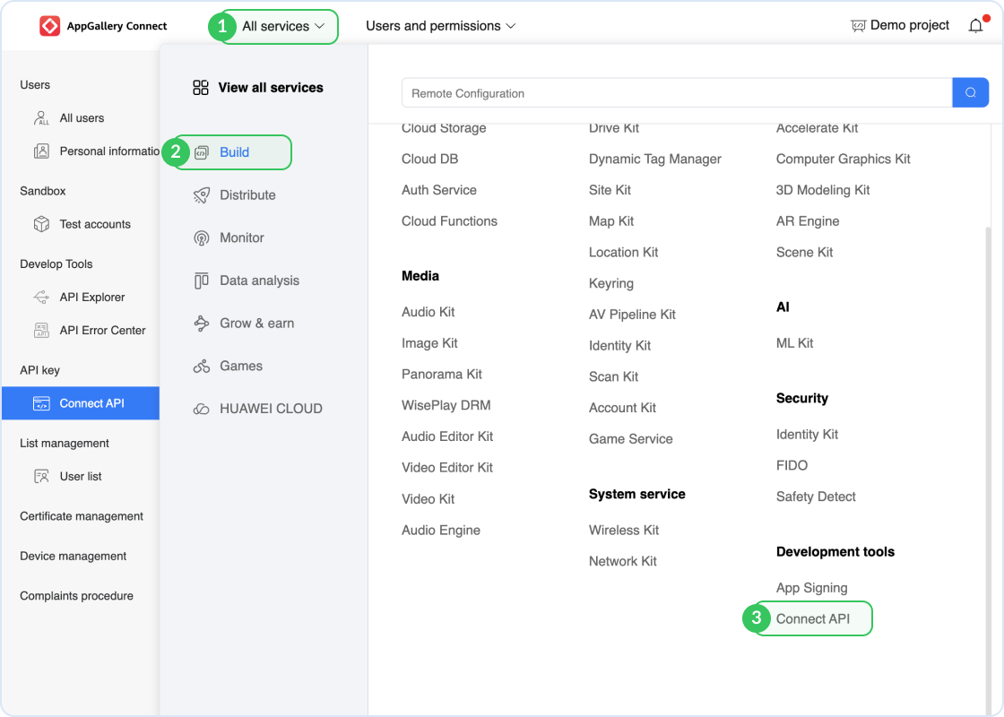Click the Monitor category icon

202,238
